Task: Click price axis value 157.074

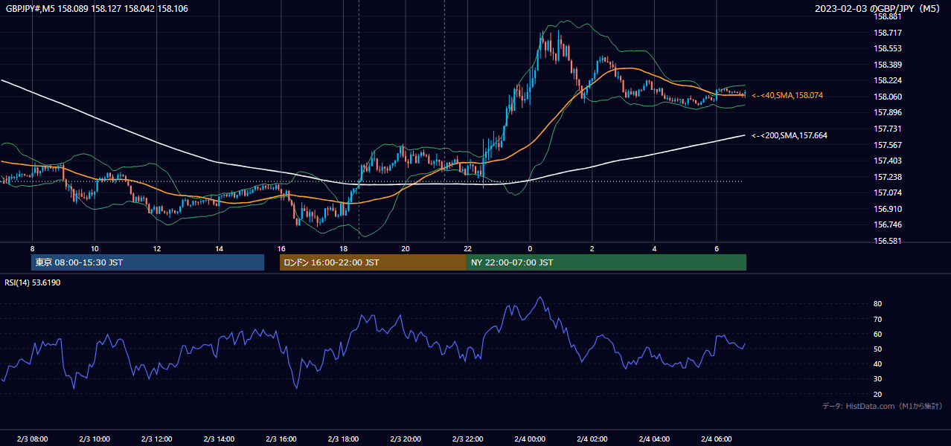Action: [x=888, y=193]
